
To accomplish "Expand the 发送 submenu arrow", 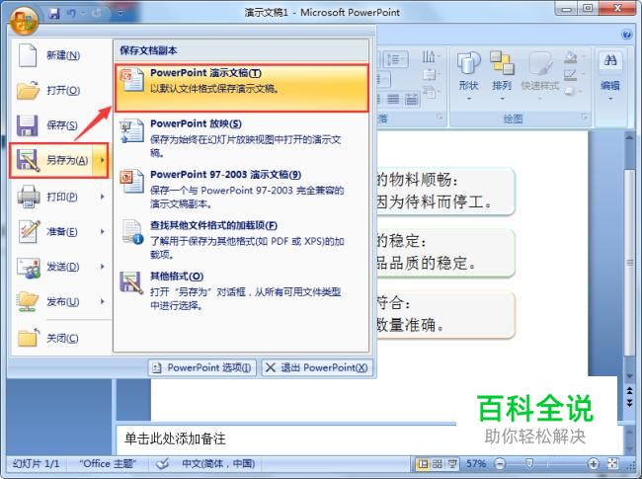I will pos(103,267).
